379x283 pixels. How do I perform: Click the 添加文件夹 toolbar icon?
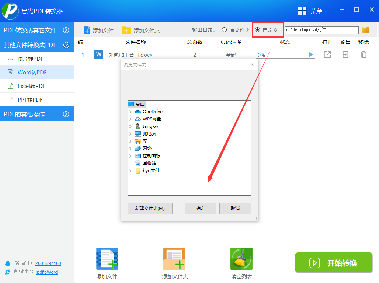pos(126,30)
